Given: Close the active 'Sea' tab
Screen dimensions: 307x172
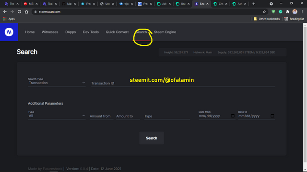Looking at the screenshot, I should (207, 4).
